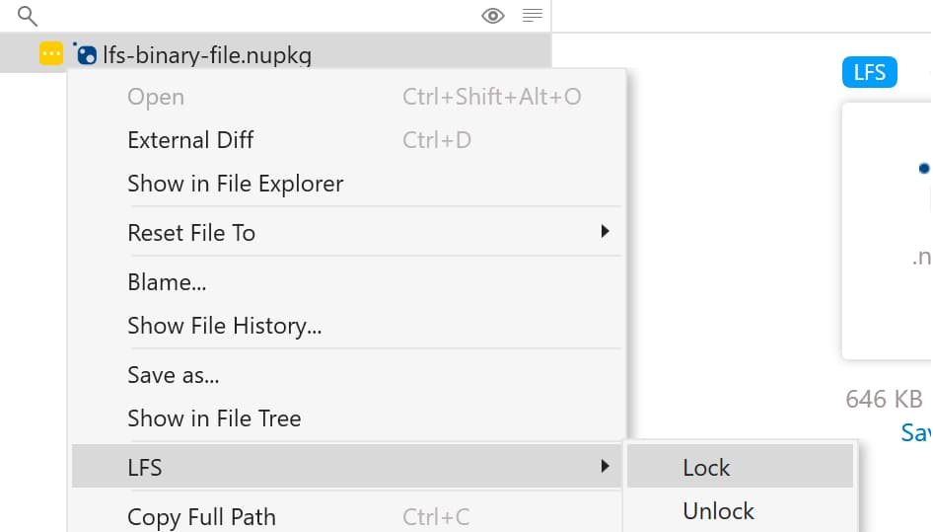Screen dimensions: 933x532
Task: Click the text lines list-view icon
Action: 532,16
